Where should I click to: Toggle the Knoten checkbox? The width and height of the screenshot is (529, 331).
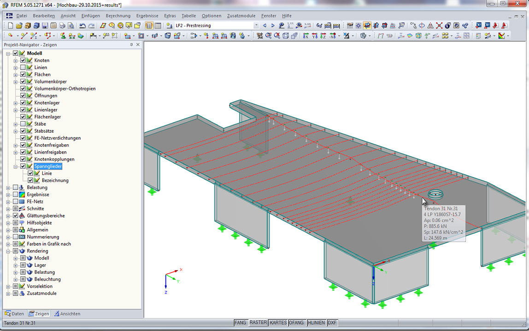tap(23, 60)
